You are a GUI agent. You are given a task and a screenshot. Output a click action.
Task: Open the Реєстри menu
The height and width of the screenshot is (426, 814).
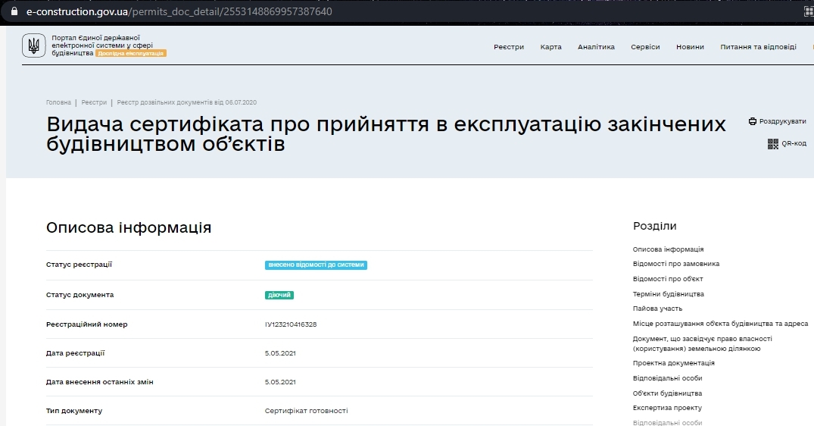(x=509, y=47)
